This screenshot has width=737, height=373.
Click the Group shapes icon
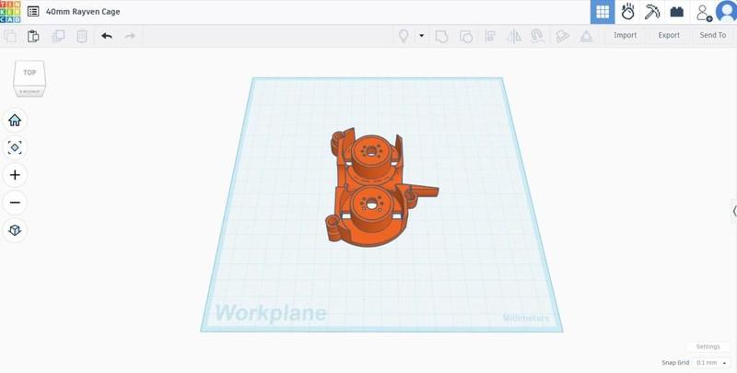point(442,36)
